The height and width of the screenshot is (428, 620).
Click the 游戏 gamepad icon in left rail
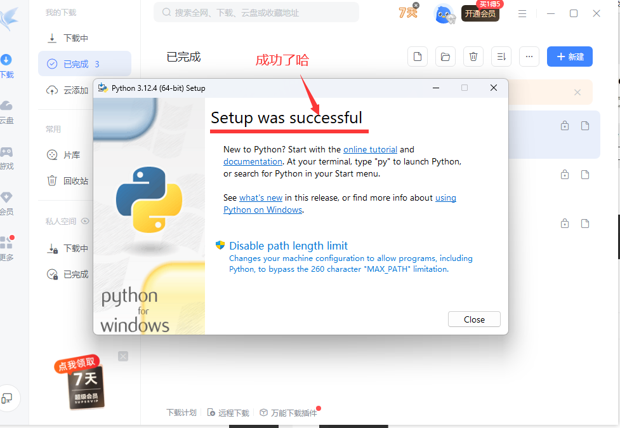[6, 158]
